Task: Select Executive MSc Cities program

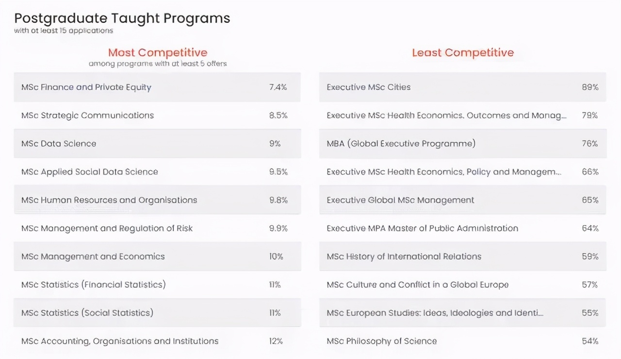Action: (x=369, y=87)
